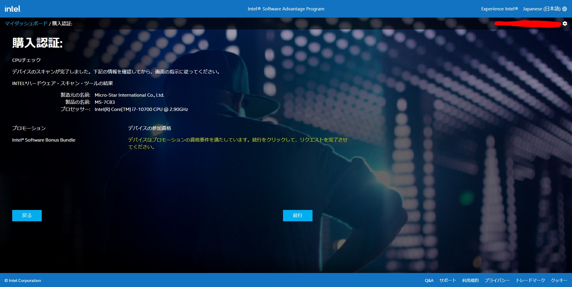Click the Intel® Software Advantage Program title
Viewport: 572px width, 287px height.
286,9
